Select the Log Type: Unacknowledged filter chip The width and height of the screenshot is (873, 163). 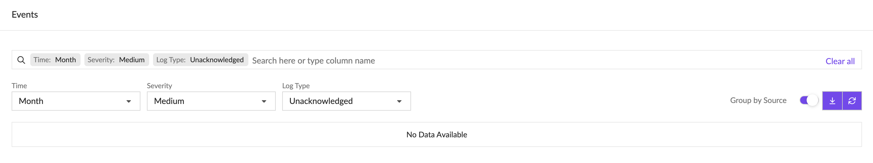click(x=200, y=60)
